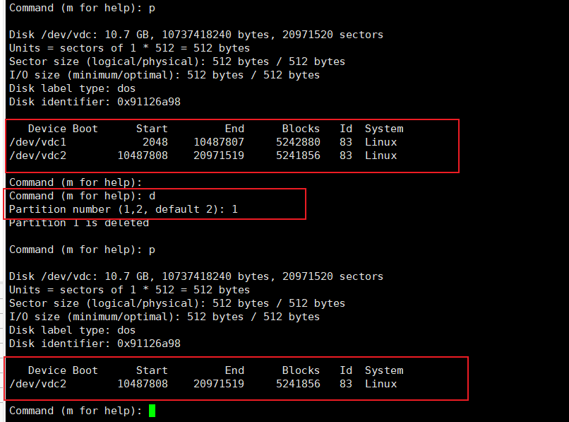Click the Id 83 in the /dev/vdc1 row
The width and height of the screenshot is (569, 422).
(x=346, y=142)
